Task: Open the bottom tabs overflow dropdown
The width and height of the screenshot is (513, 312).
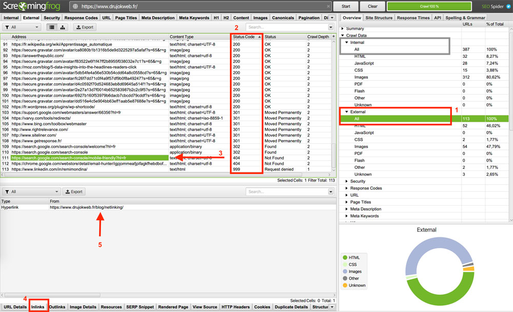Action: [x=332, y=307]
